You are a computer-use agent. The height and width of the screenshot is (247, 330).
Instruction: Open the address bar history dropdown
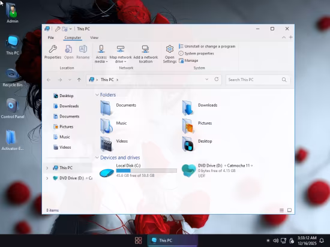pyautogui.click(x=207, y=79)
